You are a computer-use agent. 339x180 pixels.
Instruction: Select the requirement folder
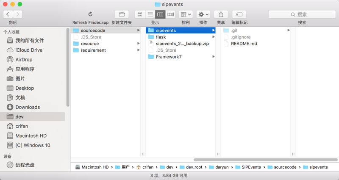[x=106, y=50]
